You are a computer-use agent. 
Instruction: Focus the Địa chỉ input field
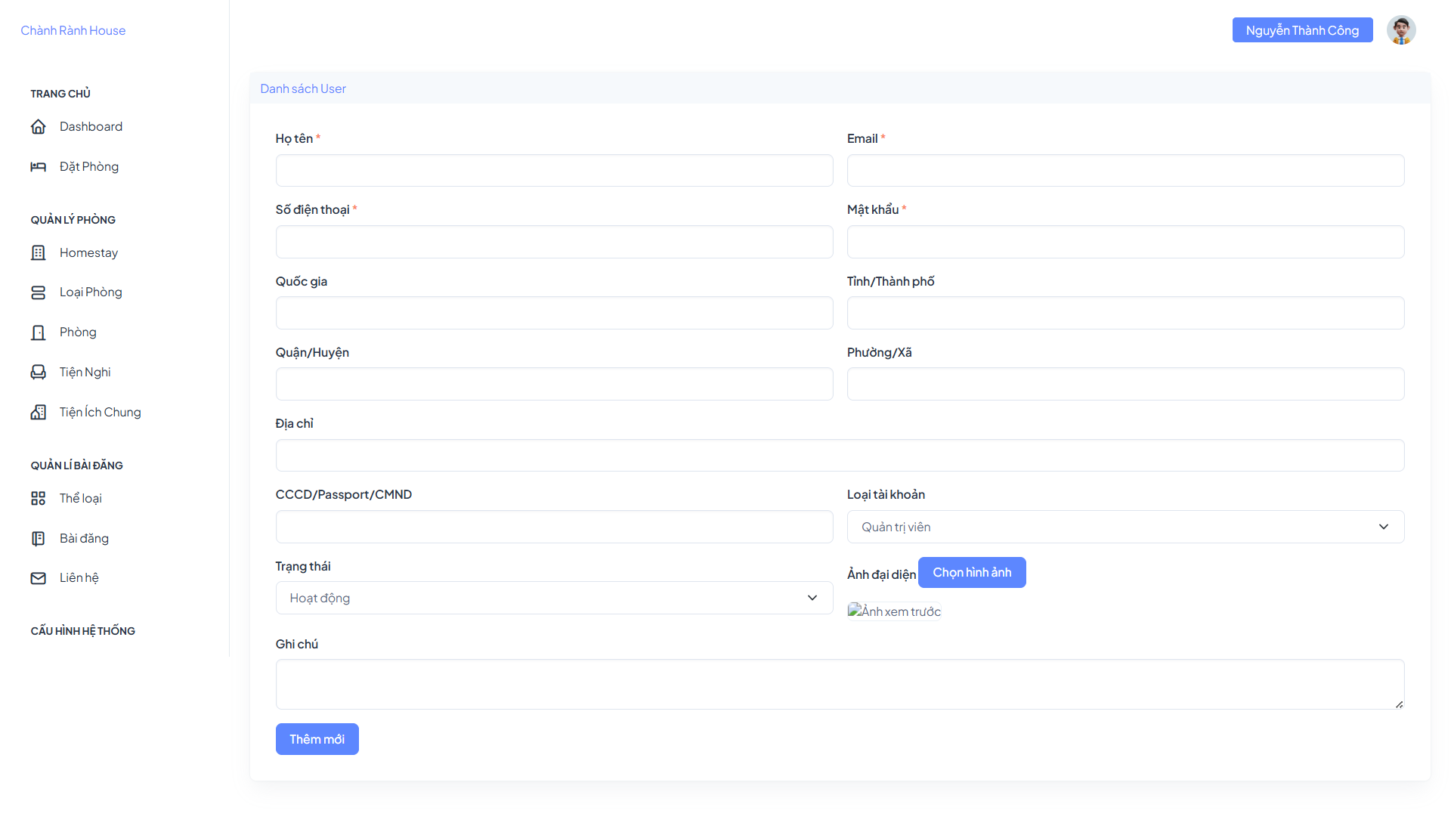840,456
